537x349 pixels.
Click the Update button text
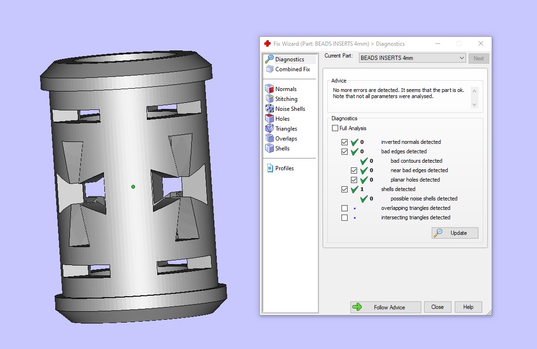click(x=459, y=233)
